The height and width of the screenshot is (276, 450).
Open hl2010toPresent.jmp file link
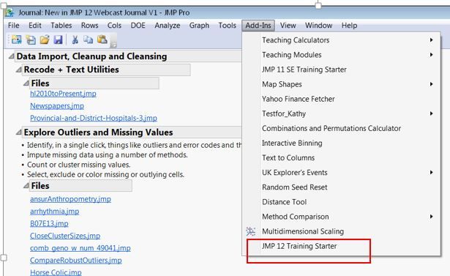coord(63,94)
